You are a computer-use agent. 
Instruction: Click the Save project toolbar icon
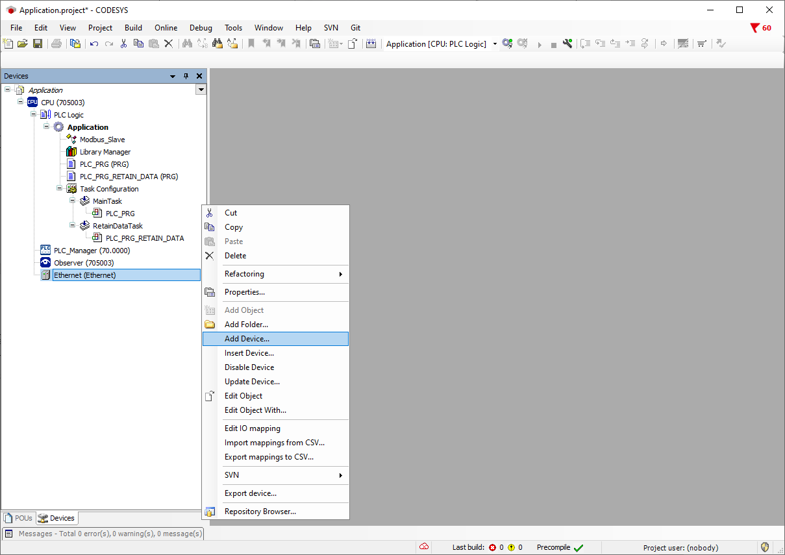(x=38, y=43)
